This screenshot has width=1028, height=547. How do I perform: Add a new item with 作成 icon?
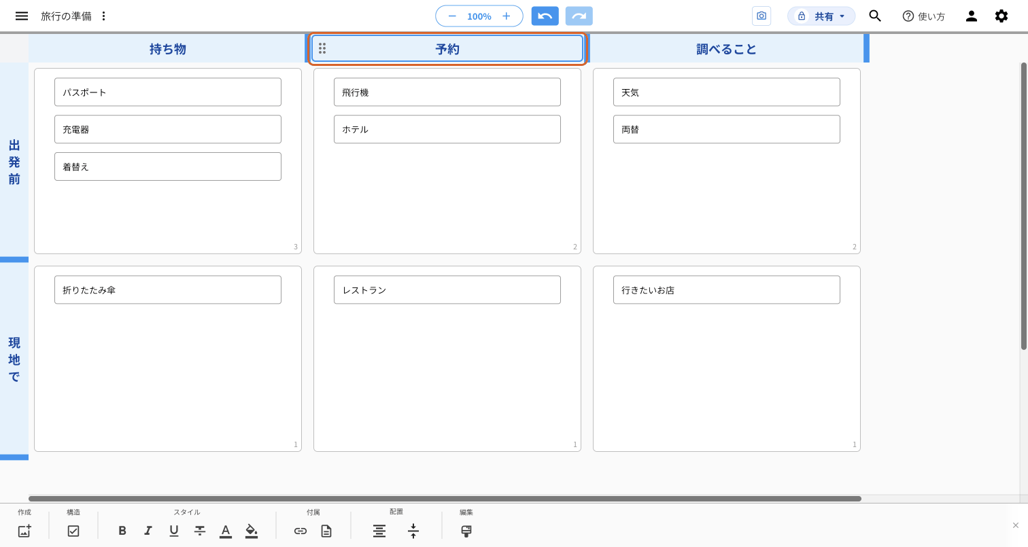point(24,531)
